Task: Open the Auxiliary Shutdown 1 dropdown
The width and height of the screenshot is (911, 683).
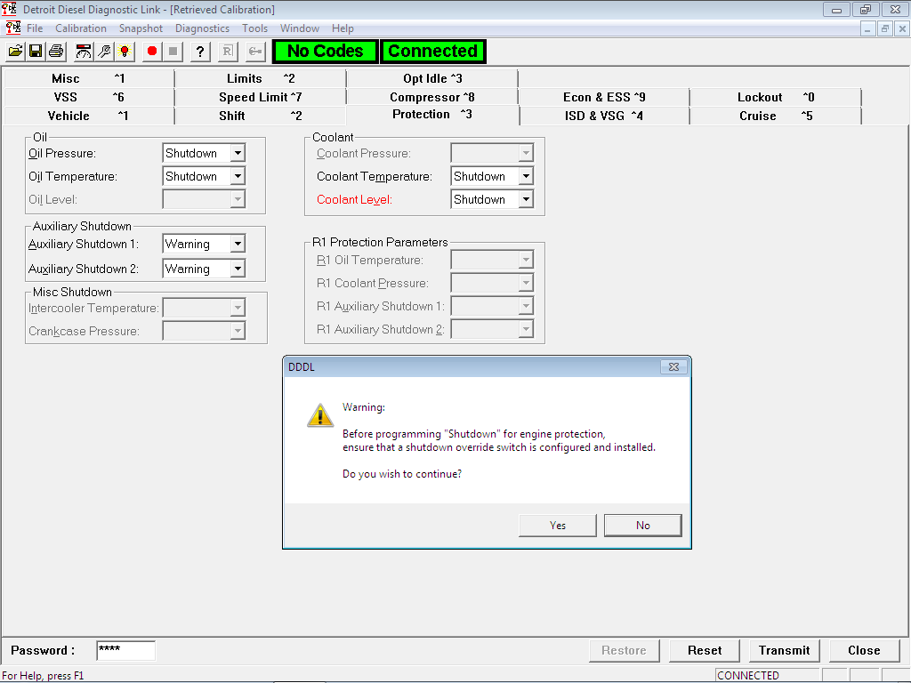Action: tap(238, 244)
